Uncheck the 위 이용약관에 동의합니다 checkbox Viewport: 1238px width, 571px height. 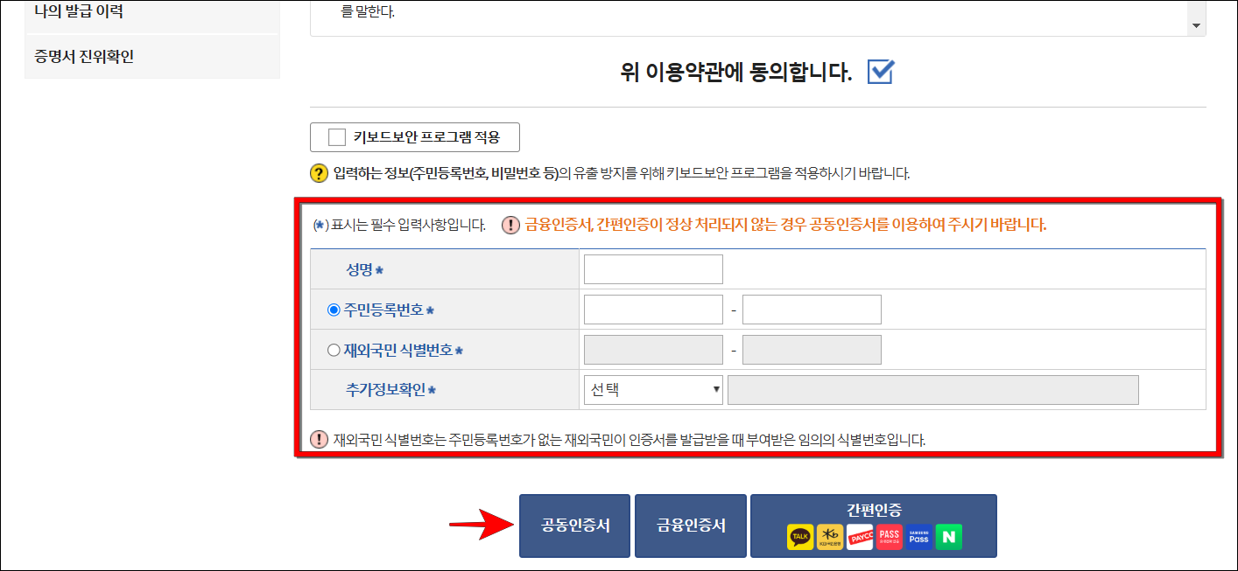pos(878,73)
